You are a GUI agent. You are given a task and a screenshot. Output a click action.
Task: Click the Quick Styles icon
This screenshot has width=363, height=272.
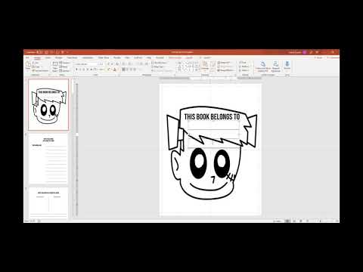pyautogui.click(x=213, y=66)
